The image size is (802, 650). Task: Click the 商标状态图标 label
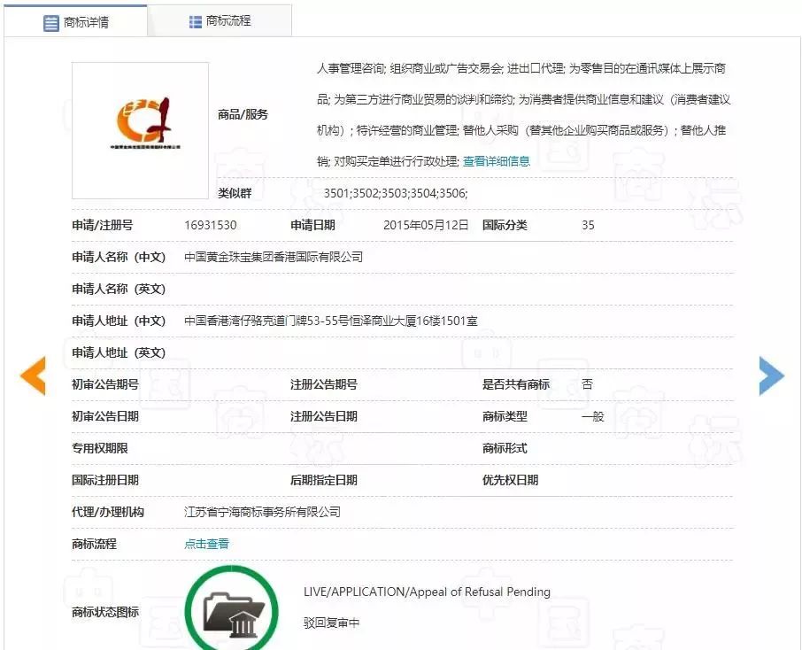(105, 612)
